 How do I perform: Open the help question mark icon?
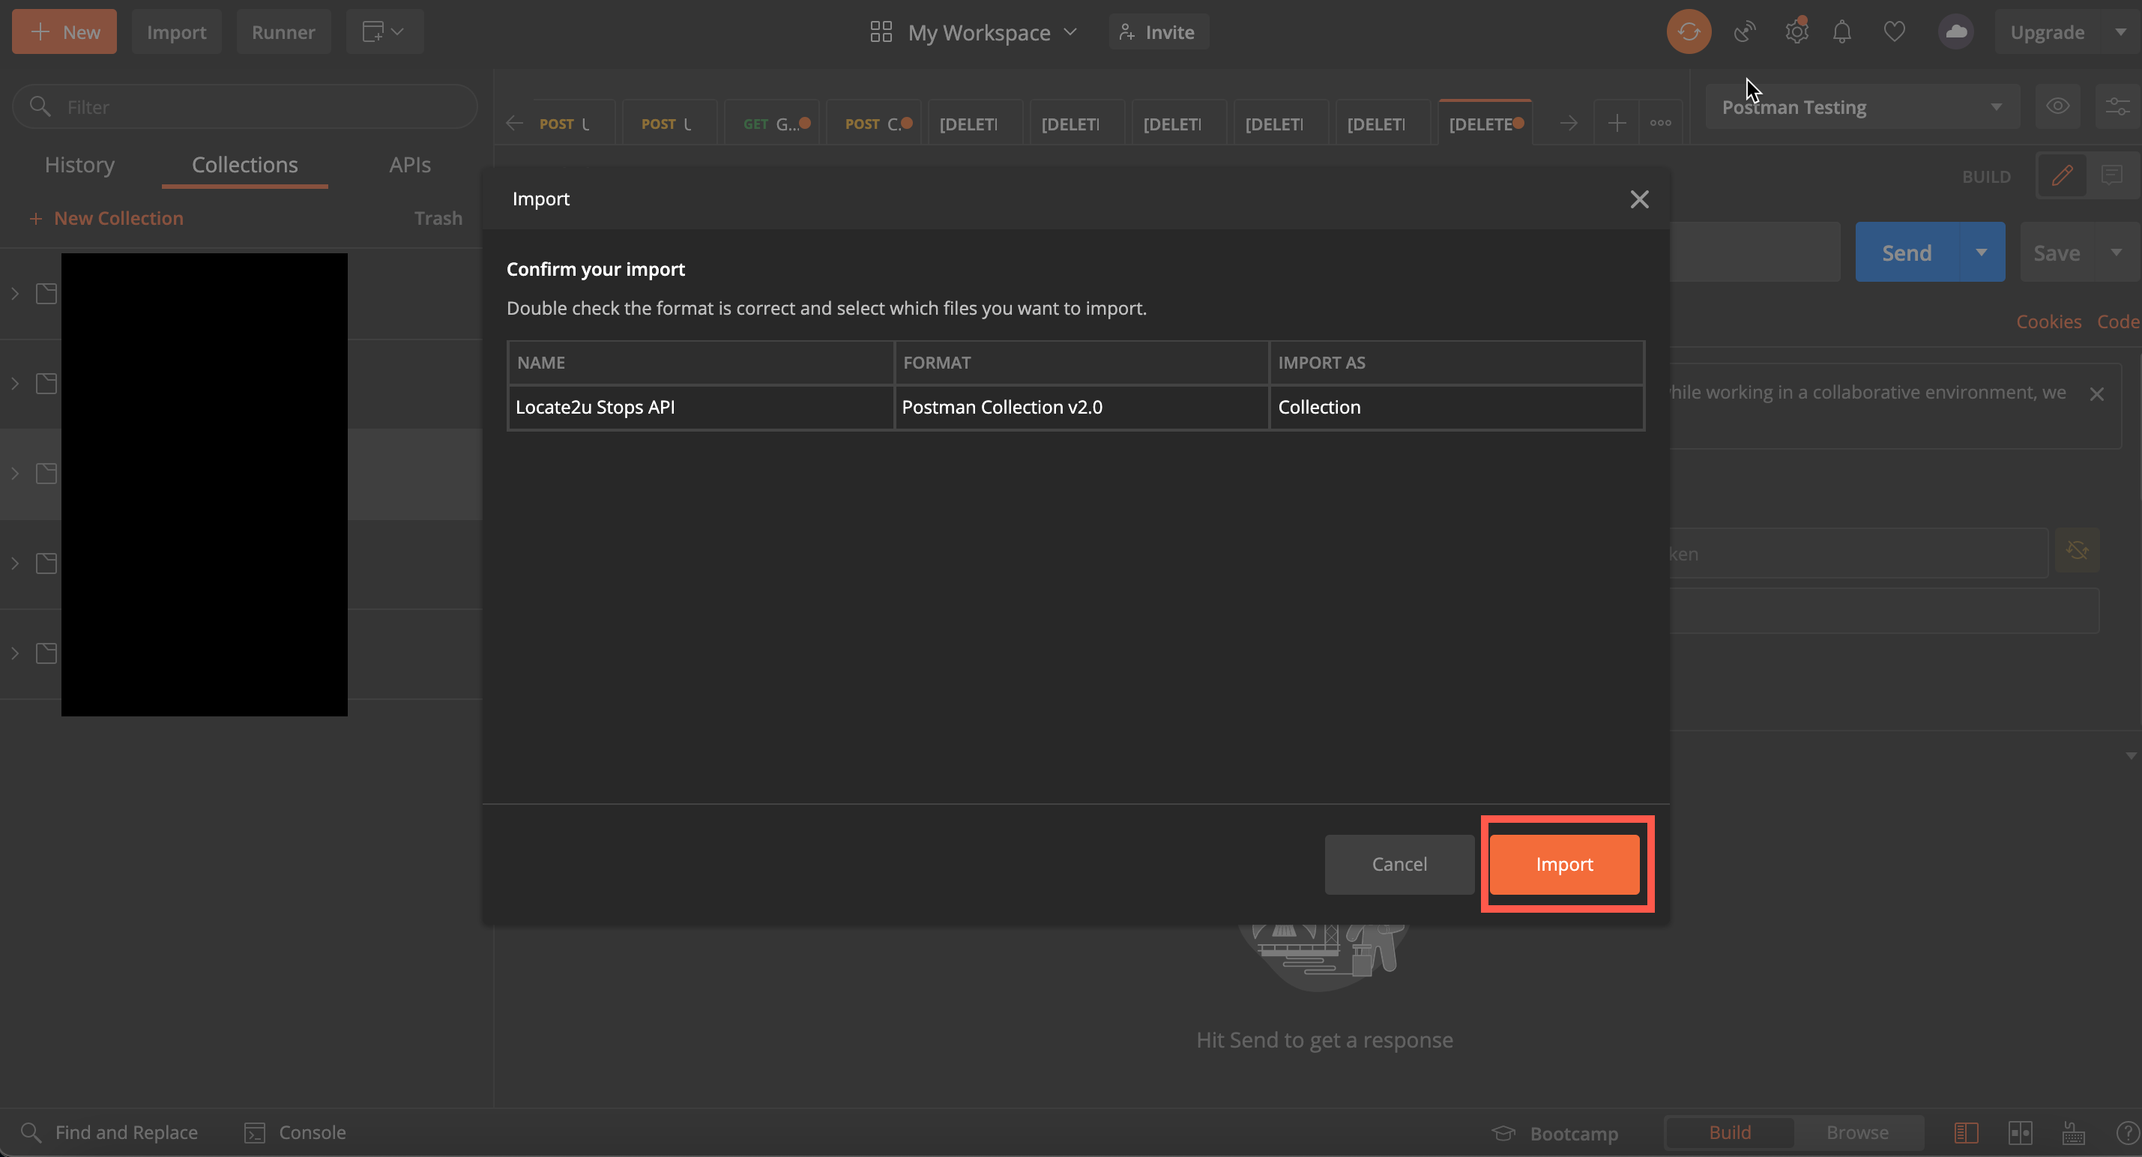(x=2127, y=1132)
